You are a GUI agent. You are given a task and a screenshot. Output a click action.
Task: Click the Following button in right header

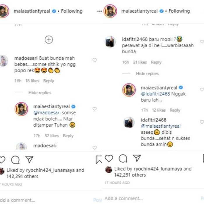(179, 11)
